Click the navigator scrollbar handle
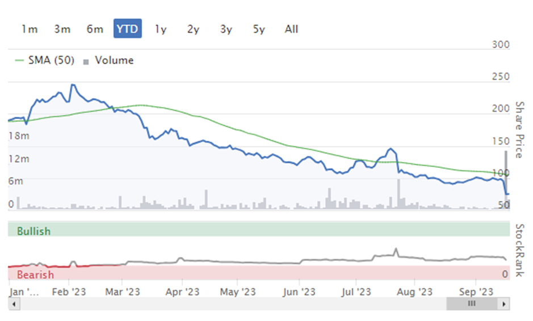This screenshot has width=533, height=321. pos(472,303)
